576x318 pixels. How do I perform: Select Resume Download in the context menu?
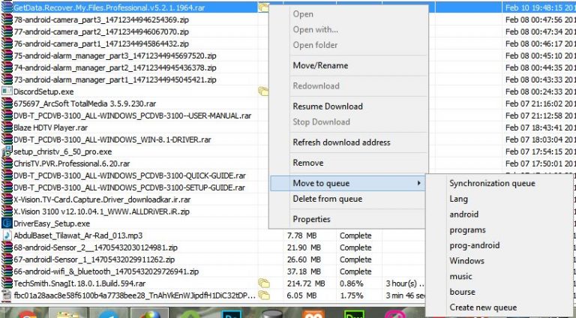[x=328, y=106]
